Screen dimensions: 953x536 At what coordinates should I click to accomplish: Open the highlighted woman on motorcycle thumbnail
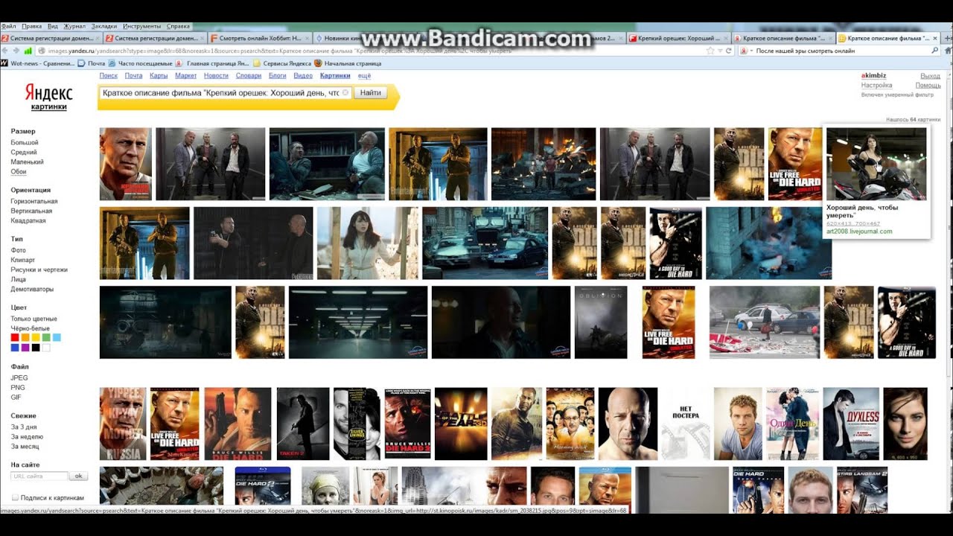(x=876, y=164)
